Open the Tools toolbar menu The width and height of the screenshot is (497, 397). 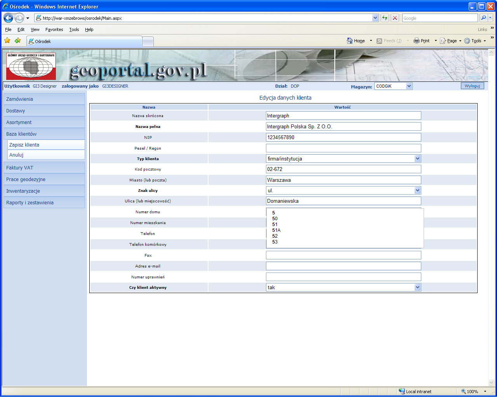point(475,41)
